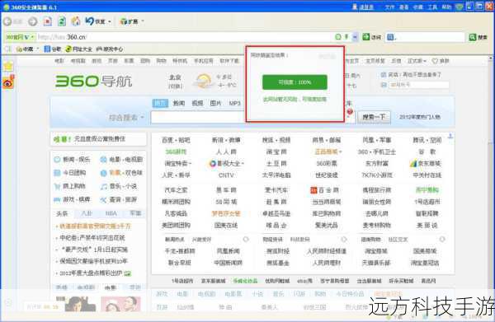
Task: Open the 网上购物 cart category
Action: tap(69, 186)
